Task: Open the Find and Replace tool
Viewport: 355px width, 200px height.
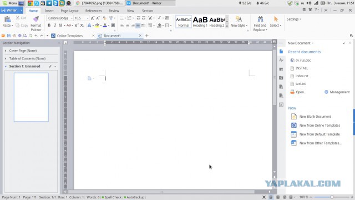Action: pyautogui.click(x=260, y=23)
